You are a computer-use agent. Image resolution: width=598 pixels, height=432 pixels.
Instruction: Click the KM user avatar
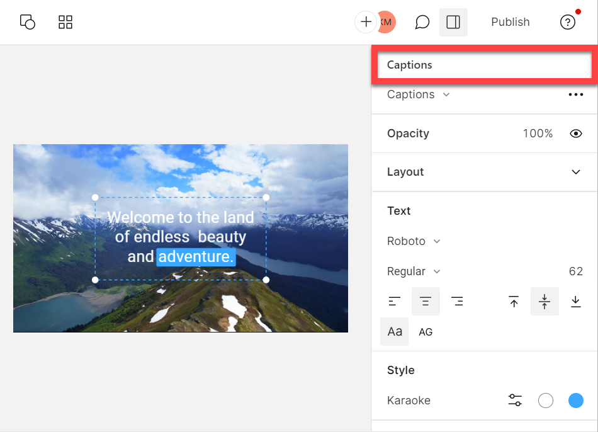pos(386,22)
